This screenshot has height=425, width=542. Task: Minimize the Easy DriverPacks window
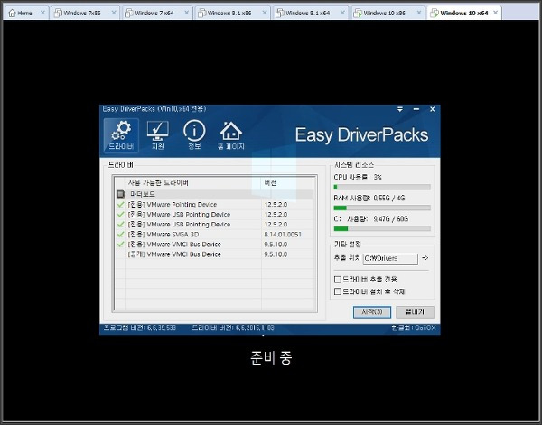pos(416,109)
